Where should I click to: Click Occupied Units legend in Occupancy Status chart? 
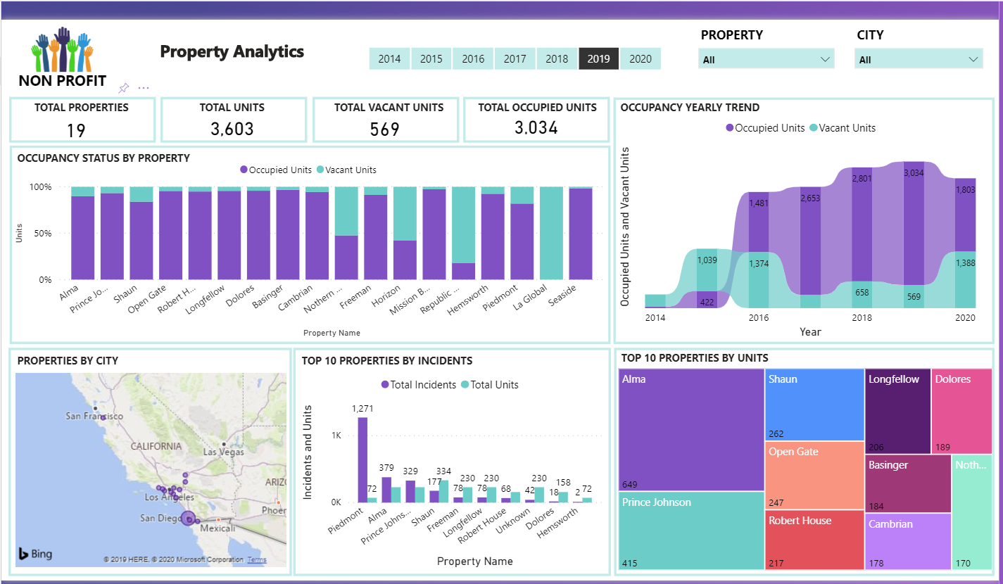[x=276, y=170]
